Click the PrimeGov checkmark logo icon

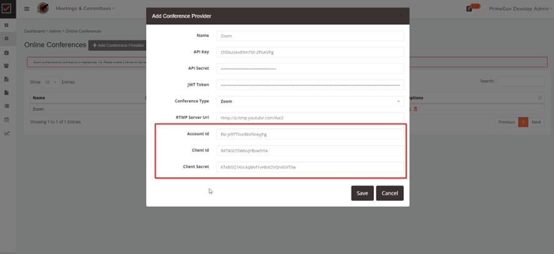coord(6,9)
